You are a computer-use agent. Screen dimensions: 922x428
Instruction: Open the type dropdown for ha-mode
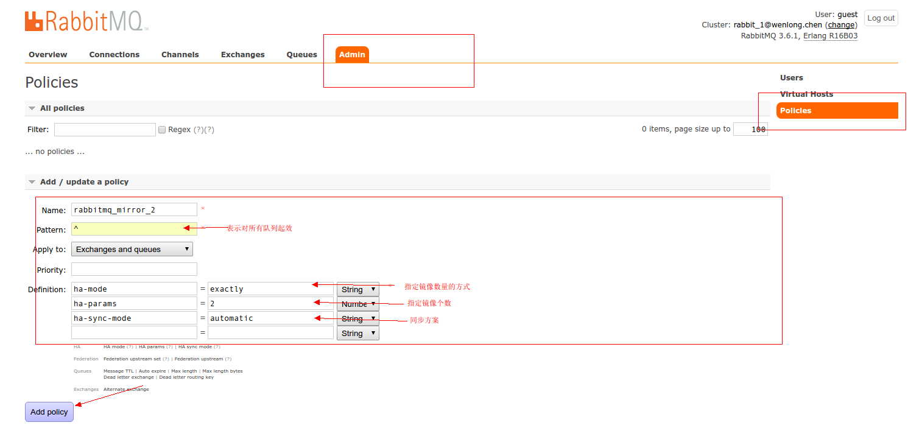pos(358,289)
